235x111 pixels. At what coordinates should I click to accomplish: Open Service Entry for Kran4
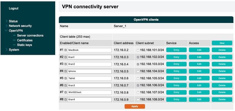pyautogui.click(x=177, y=100)
